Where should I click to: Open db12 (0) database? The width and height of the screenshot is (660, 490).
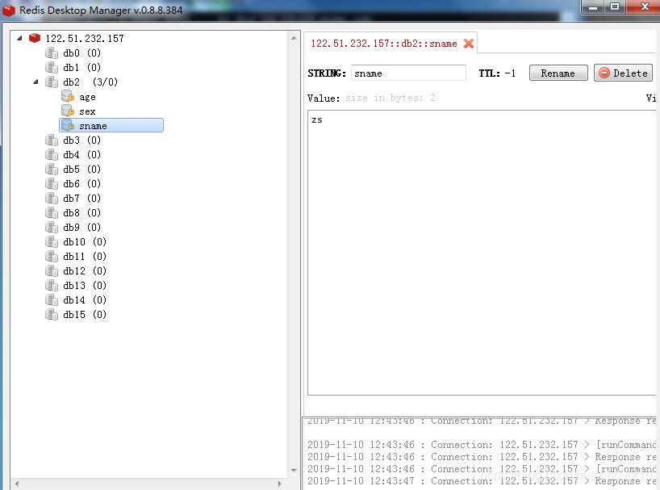click(x=85, y=271)
